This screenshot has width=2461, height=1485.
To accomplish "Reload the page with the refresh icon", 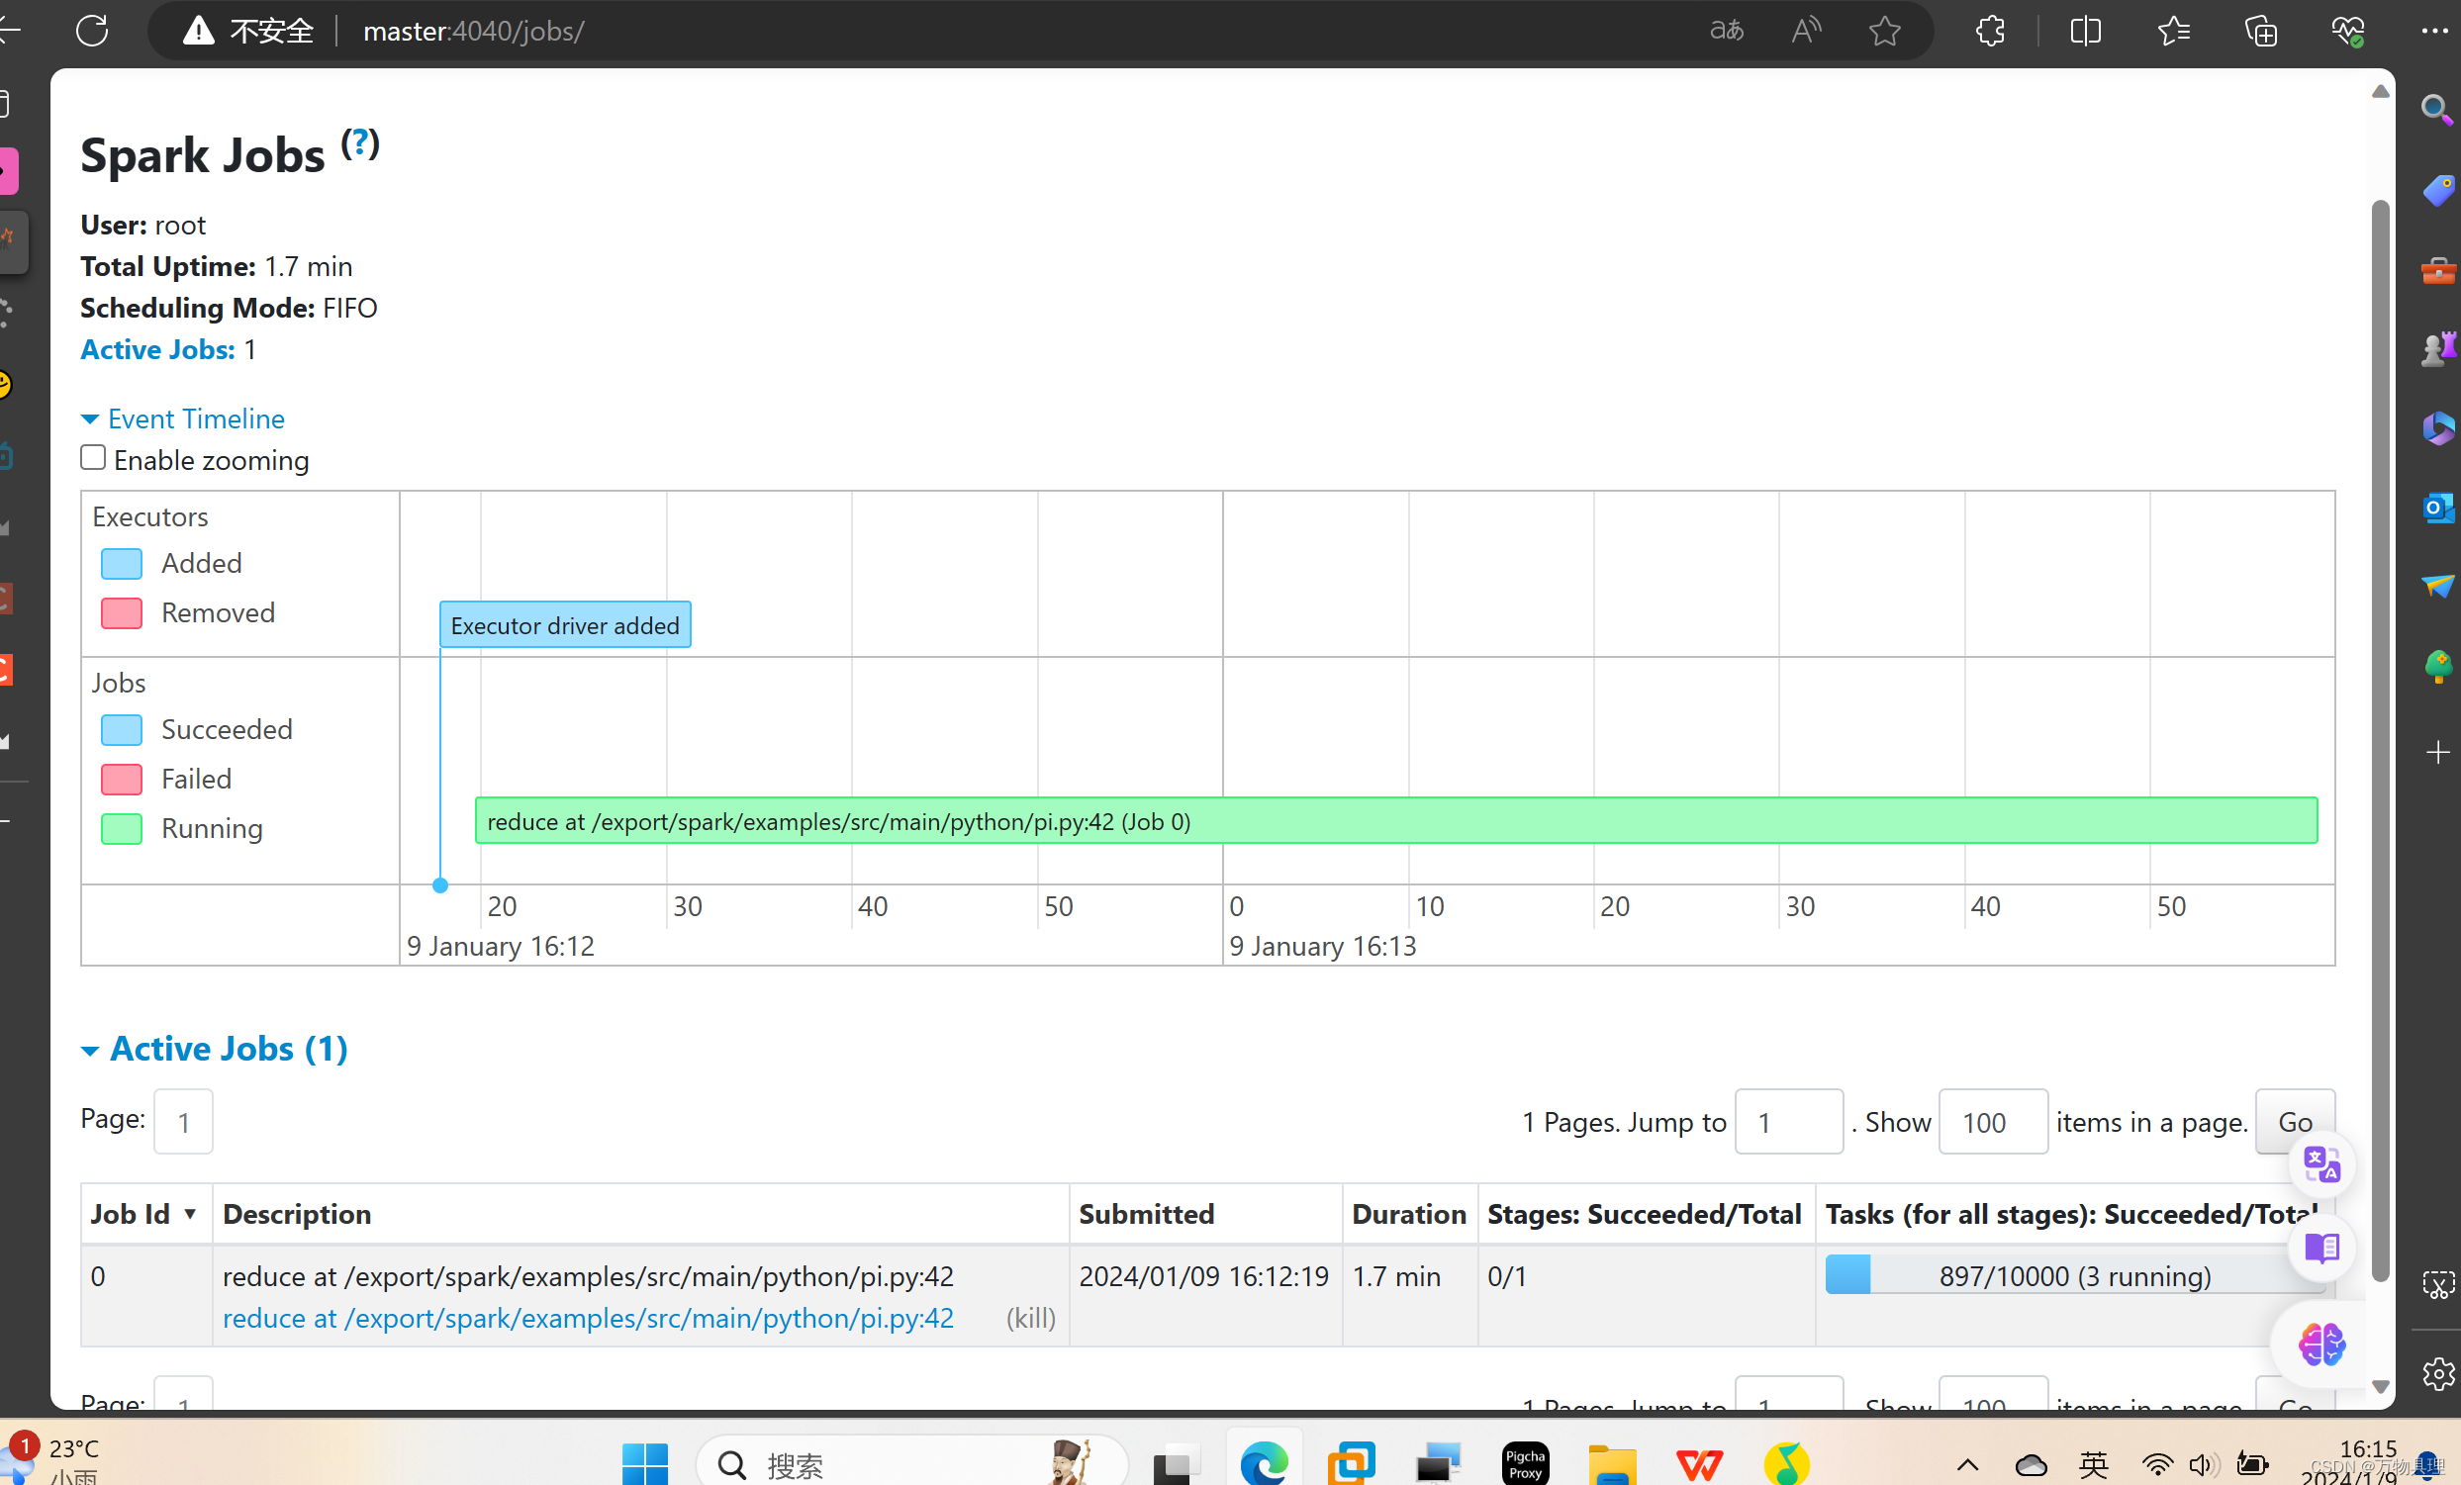I will [x=92, y=30].
